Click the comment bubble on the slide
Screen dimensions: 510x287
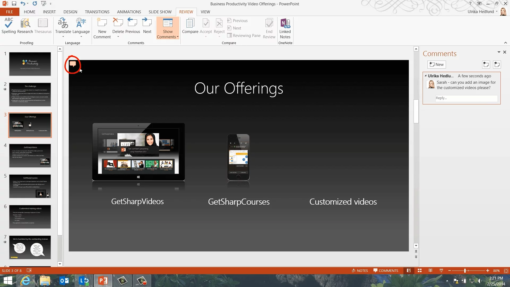tap(73, 64)
